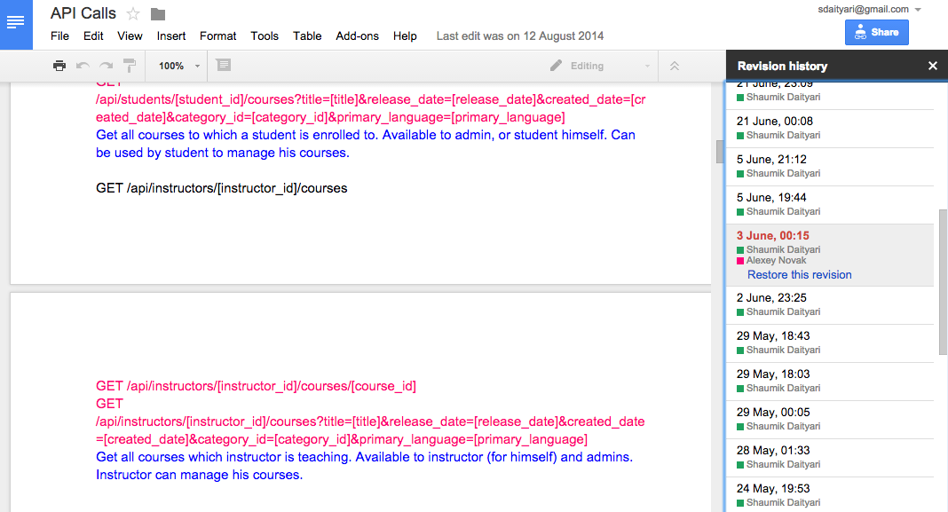The height and width of the screenshot is (512, 948).
Task: Click the Revision history panel title
Action: [782, 67]
